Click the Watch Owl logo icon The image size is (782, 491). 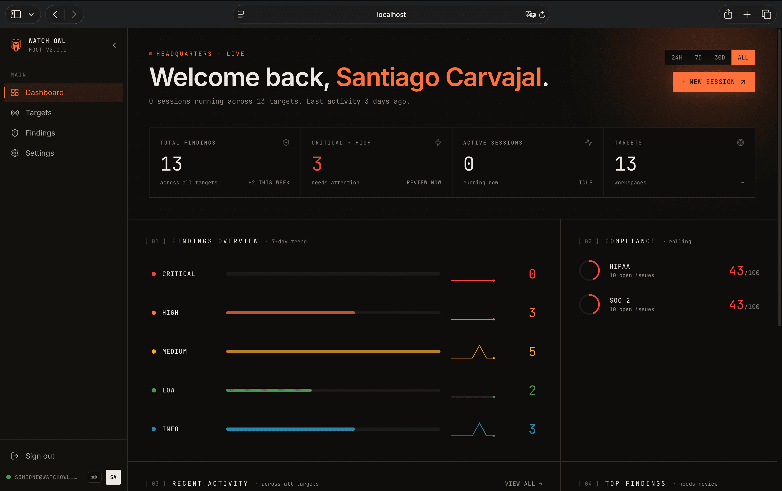click(x=16, y=45)
